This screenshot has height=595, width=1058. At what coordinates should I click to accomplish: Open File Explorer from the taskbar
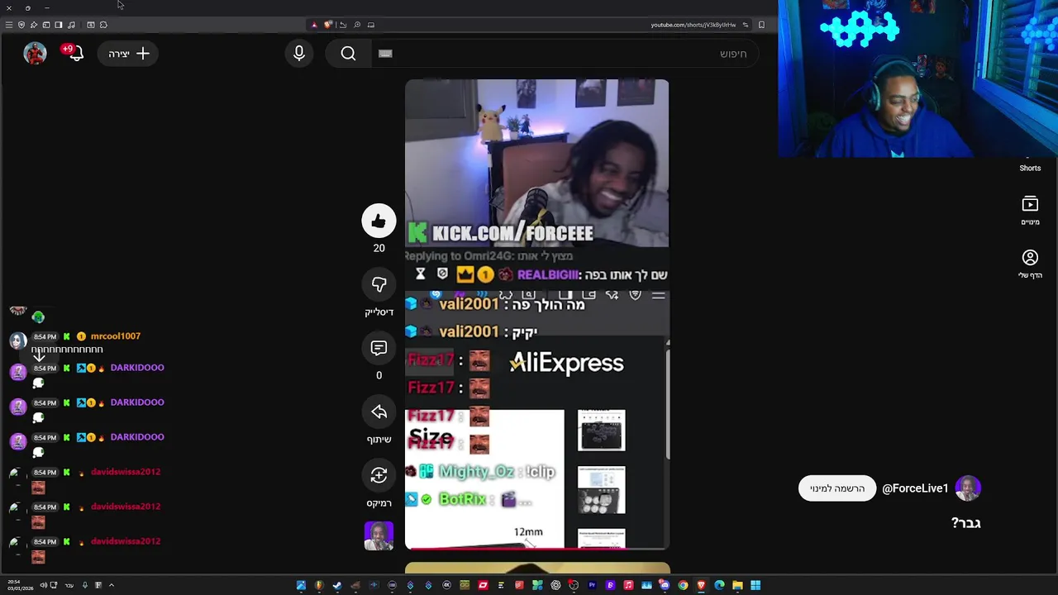(x=737, y=585)
